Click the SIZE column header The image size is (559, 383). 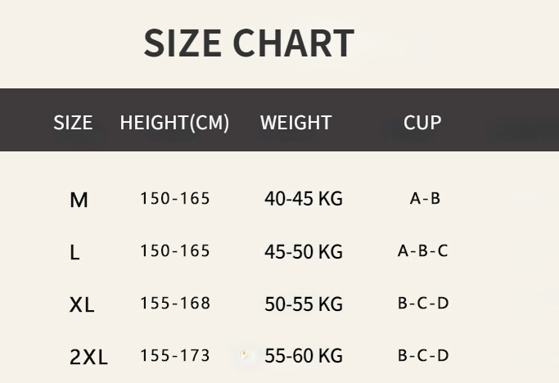pyautogui.click(x=73, y=123)
